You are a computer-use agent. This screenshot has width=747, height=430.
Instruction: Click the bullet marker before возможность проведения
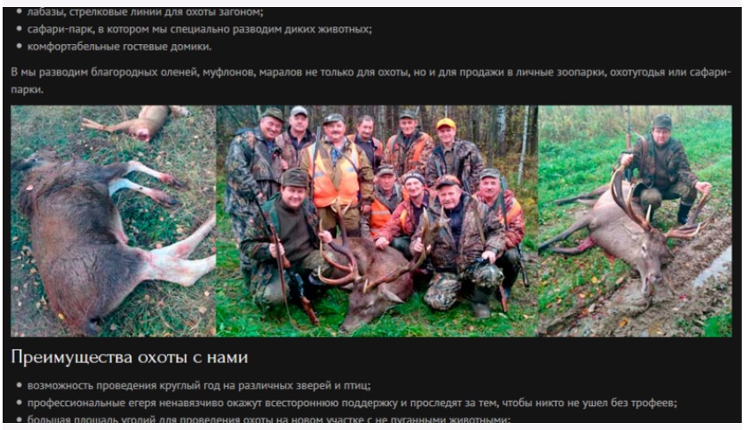[19, 386]
